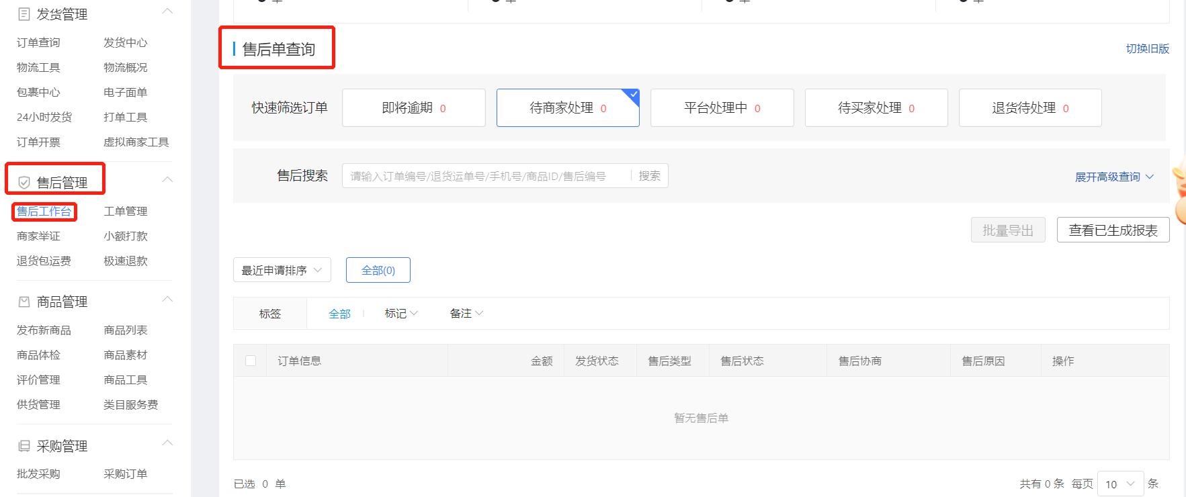Collapse the 发货管理 section chevron
Viewport: 1186px width, 497px height.
[167, 11]
